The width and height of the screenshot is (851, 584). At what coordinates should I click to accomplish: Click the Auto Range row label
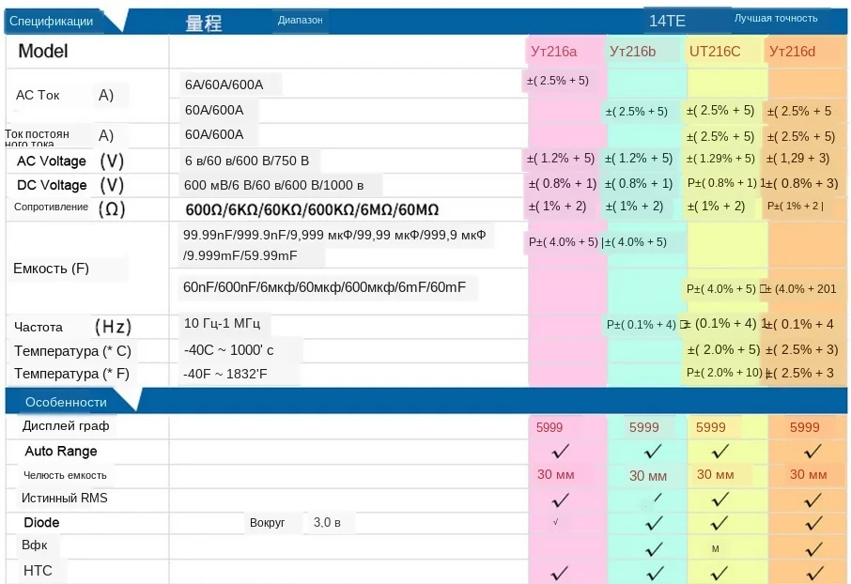[61, 451]
